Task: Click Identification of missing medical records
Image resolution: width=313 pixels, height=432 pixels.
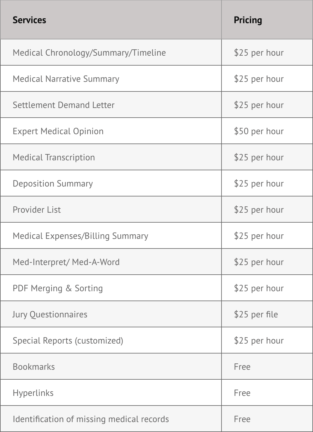Action: coord(91,419)
